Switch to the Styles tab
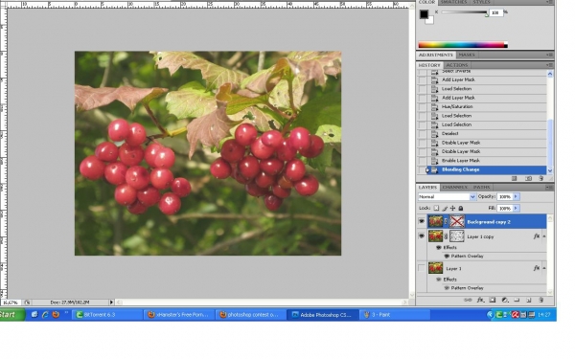 pyautogui.click(x=481, y=2)
